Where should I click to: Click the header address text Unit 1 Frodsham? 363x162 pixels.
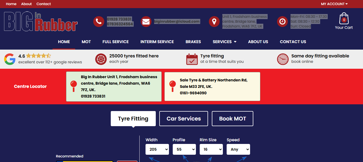click(x=244, y=22)
